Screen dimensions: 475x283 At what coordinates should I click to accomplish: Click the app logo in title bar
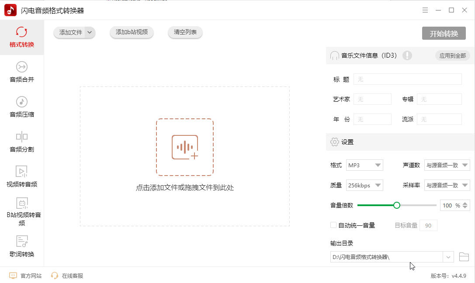[10, 10]
